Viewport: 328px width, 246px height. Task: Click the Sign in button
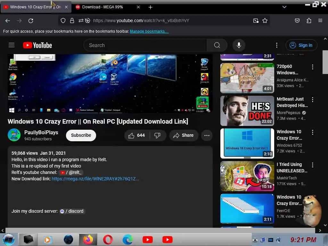pyautogui.click(x=301, y=45)
